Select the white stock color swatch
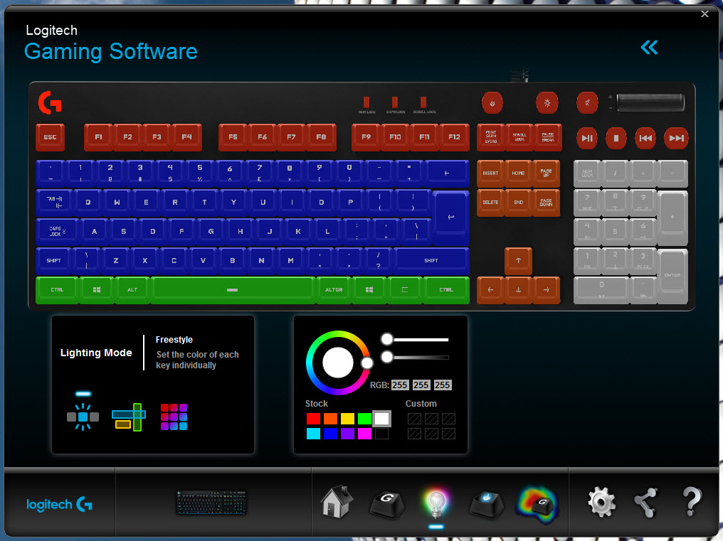 click(382, 419)
